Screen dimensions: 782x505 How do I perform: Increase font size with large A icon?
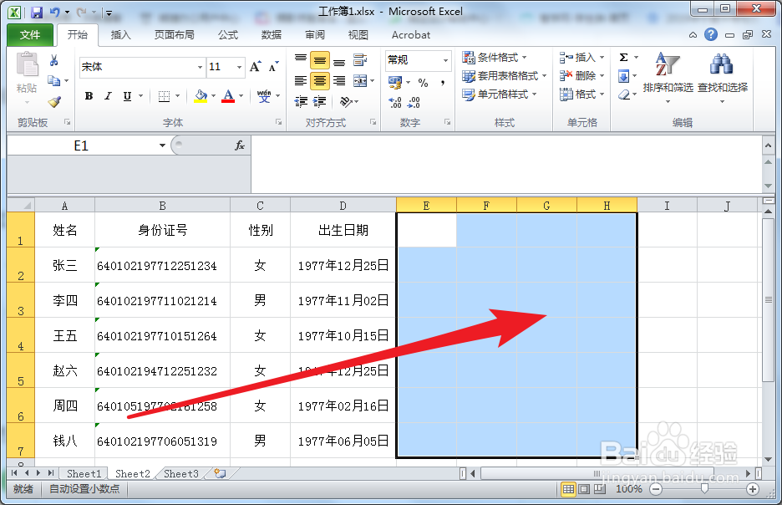pos(256,67)
